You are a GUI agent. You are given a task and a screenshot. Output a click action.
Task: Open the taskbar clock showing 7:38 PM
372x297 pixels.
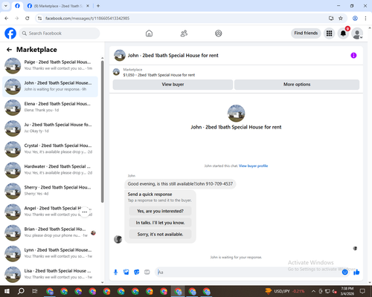pyautogui.click(x=347, y=291)
